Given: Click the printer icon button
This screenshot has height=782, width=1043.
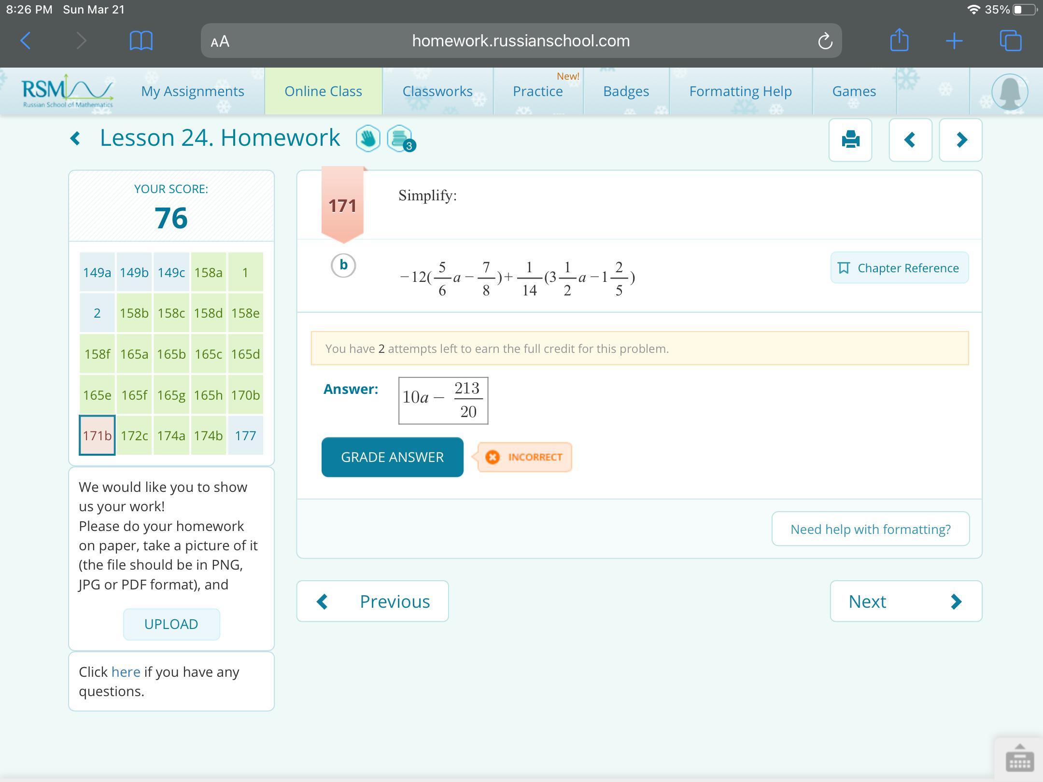Looking at the screenshot, I should 850,140.
